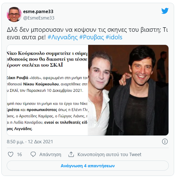Screen dimensions: 178x177
Task: Click the Twitter bird logo
Action: 165,11
